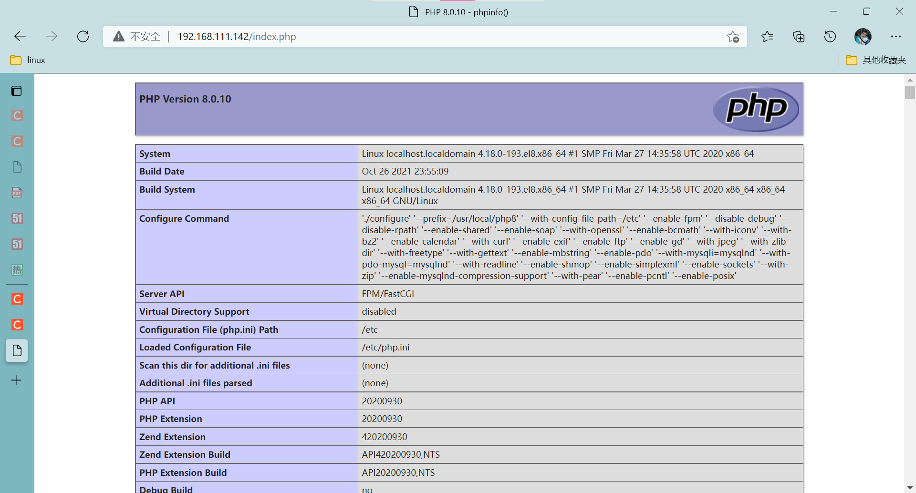
Task: Click the Build Date value Oct 26 2021 23:55:09
Action: pyautogui.click(x=405, y=171)
